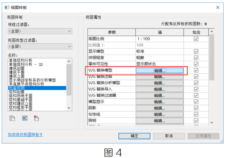Click the Delete view template icon
Viewport: 226px width, 158px height.
(x=36, y=118)
